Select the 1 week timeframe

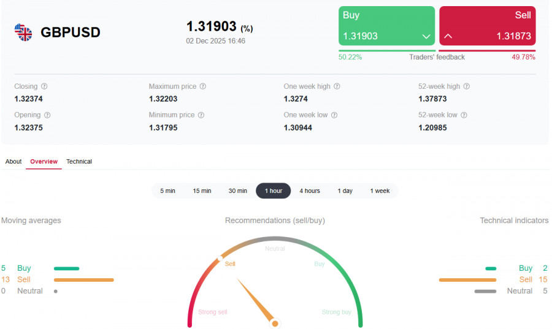380,191
